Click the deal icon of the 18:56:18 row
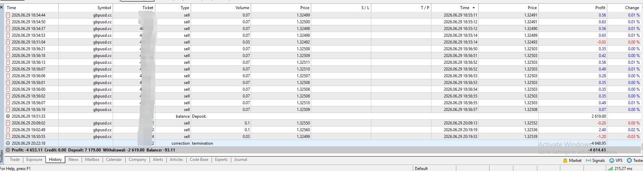Viewport: 643px width, 171px height. coord(8,56)
